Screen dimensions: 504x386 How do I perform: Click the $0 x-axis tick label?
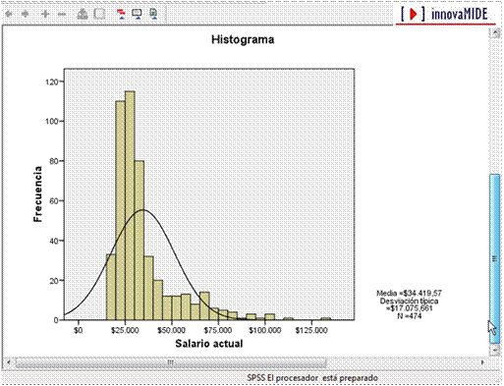pyautogui.click(x=78, y=330)
